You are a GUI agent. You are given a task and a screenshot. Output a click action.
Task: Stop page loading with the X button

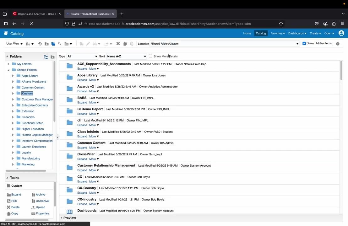coord(31,24)
